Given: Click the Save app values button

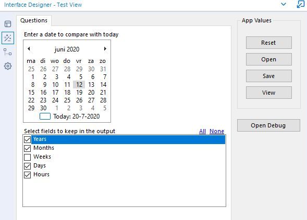Looking at the screenshot, I should (x=268, y=76).
